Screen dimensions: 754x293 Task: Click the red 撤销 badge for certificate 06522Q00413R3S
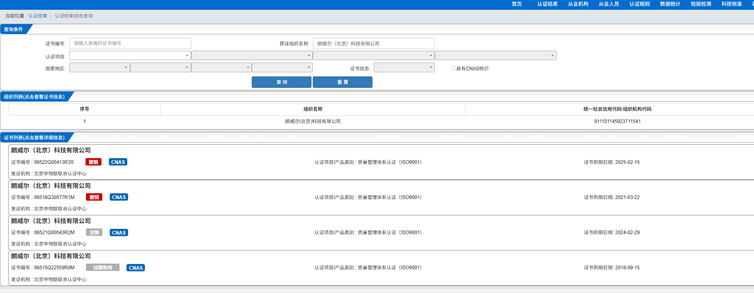tap(93, 162)
